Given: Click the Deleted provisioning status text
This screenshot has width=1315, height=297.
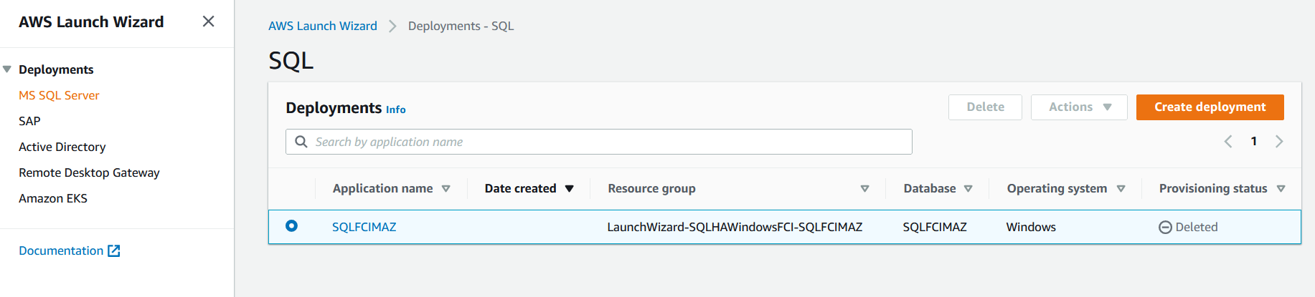Looking at the screenshot, I should 1197,227.
